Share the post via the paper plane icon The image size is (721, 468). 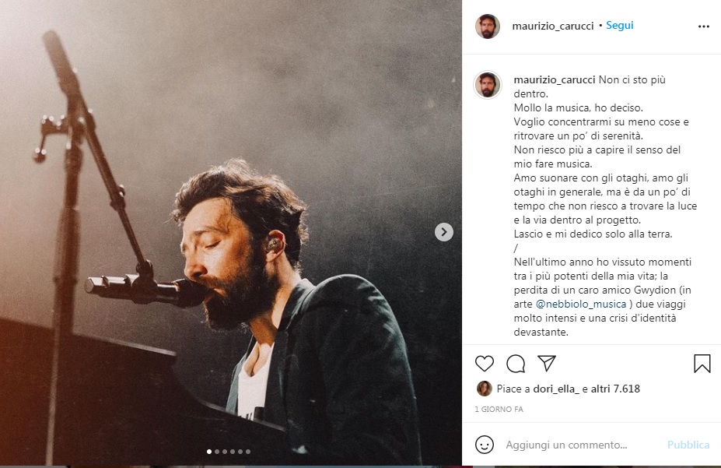545,363
